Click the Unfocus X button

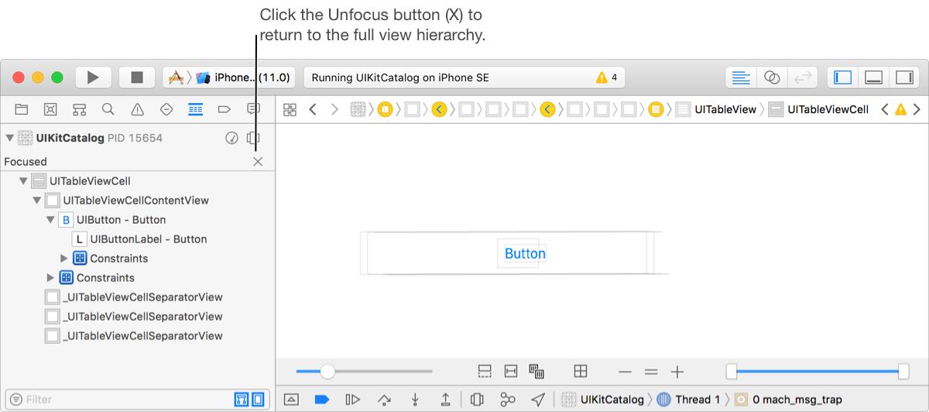[x=258, y=161]
